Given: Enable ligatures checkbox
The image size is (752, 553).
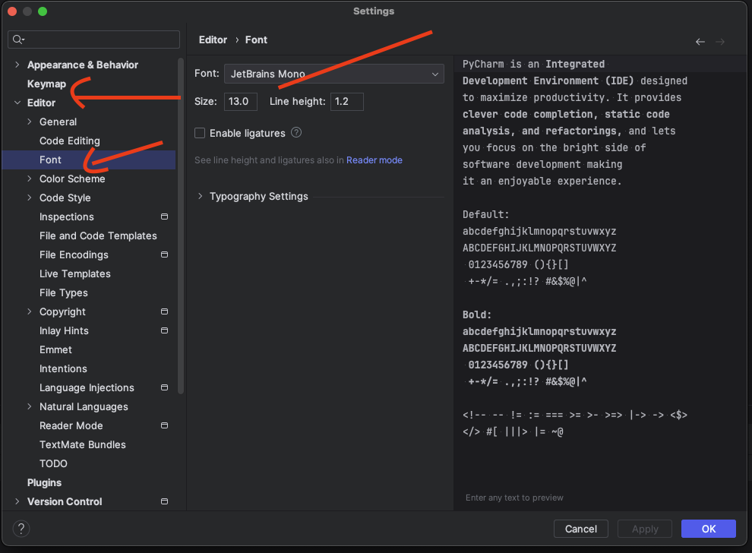Looking at the screenshot, I should (x=200, y=133).
